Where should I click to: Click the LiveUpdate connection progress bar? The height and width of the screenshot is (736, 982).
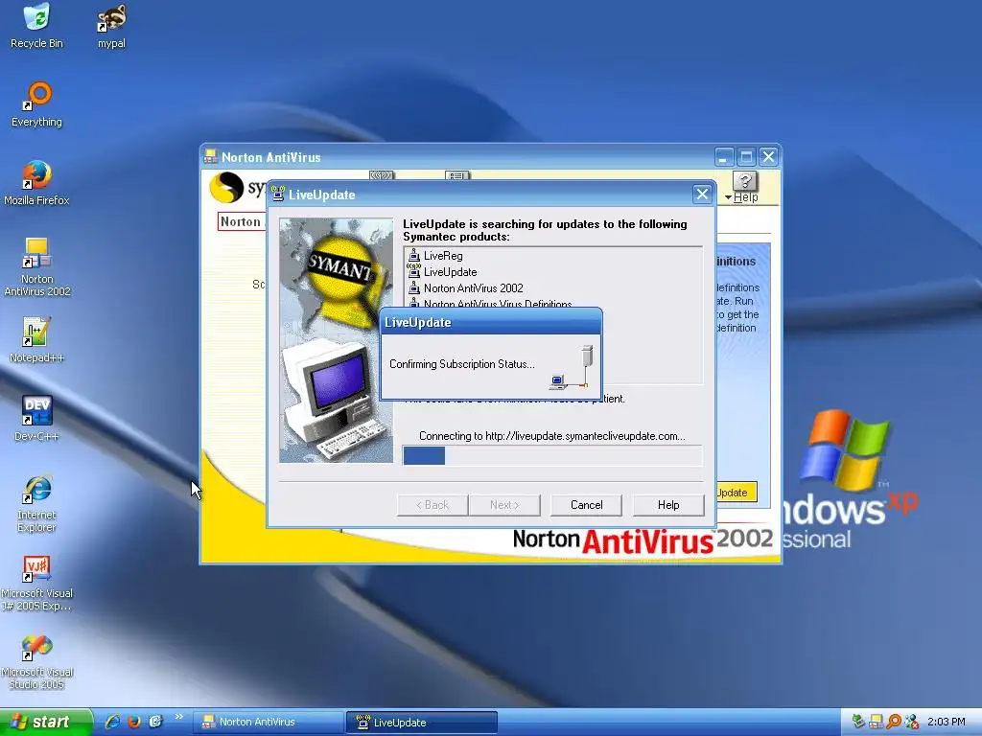(552, 455)
